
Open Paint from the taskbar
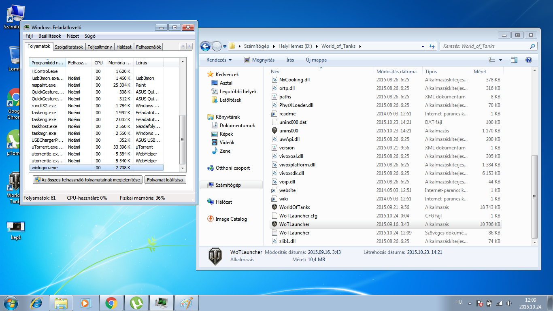pyautogui.click(x=187, y=302)
